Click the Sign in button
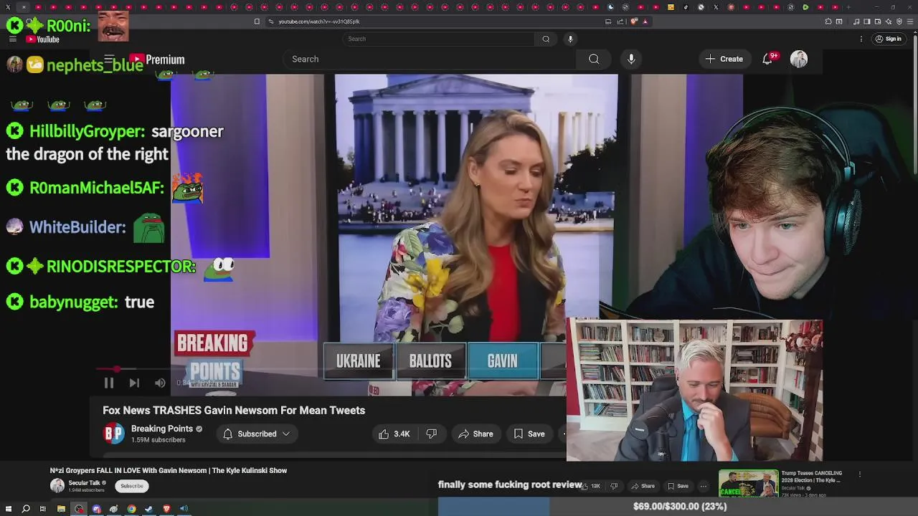Screen dimensions: 918x516 [889, 39]
